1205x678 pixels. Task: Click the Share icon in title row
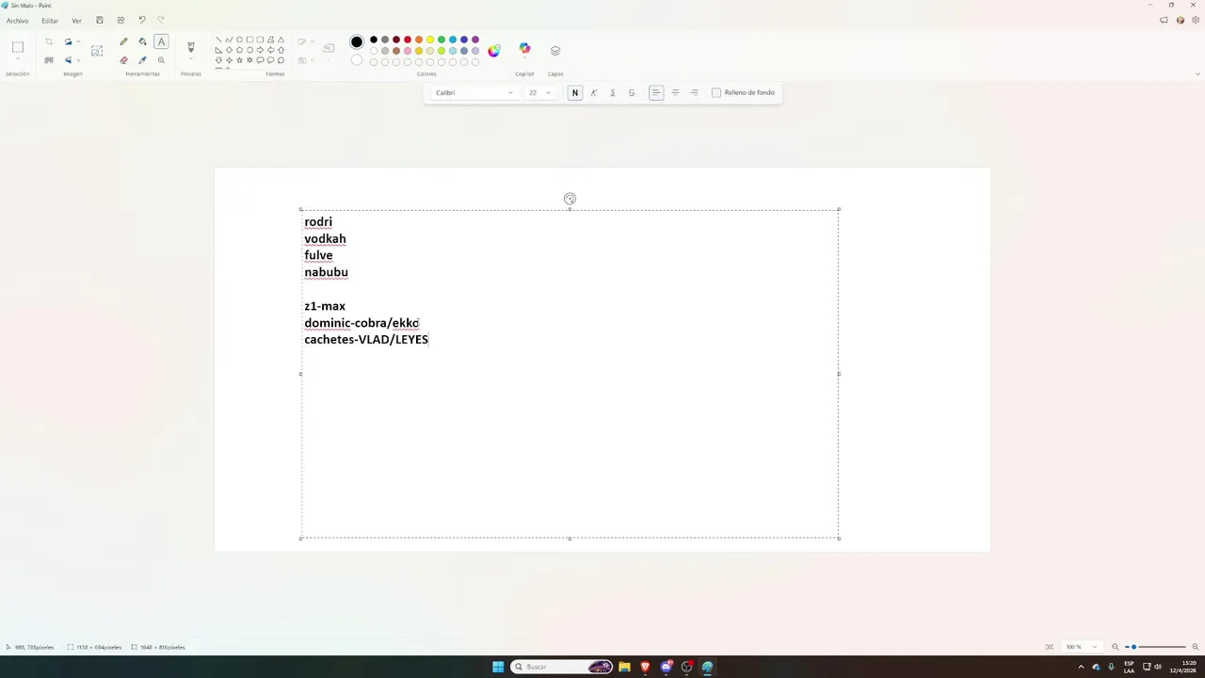120,20
